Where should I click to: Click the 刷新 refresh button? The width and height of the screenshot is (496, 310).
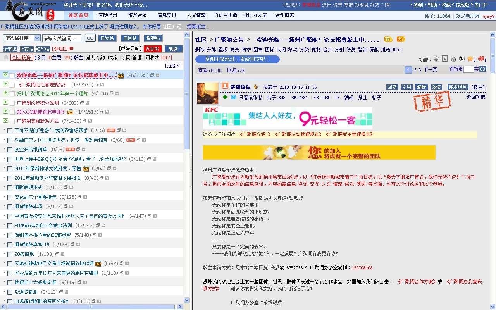tap(173, 48)
